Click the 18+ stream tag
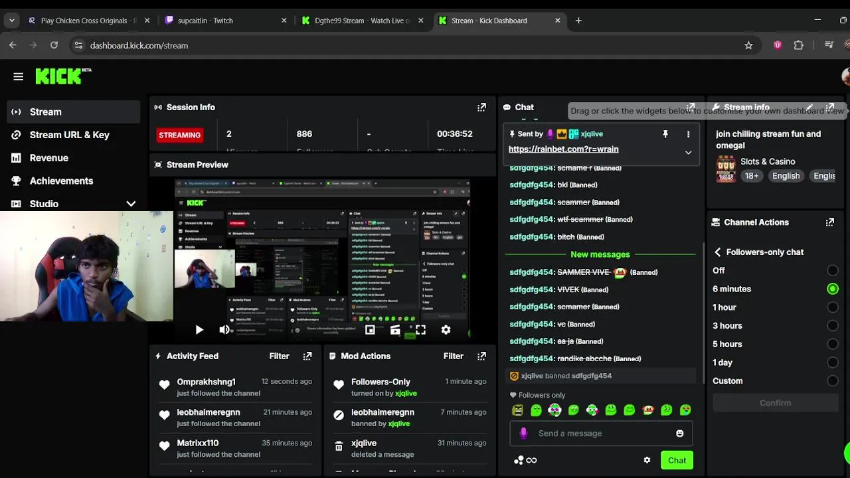Screen dimensions: 850x478 coord(752,176)
